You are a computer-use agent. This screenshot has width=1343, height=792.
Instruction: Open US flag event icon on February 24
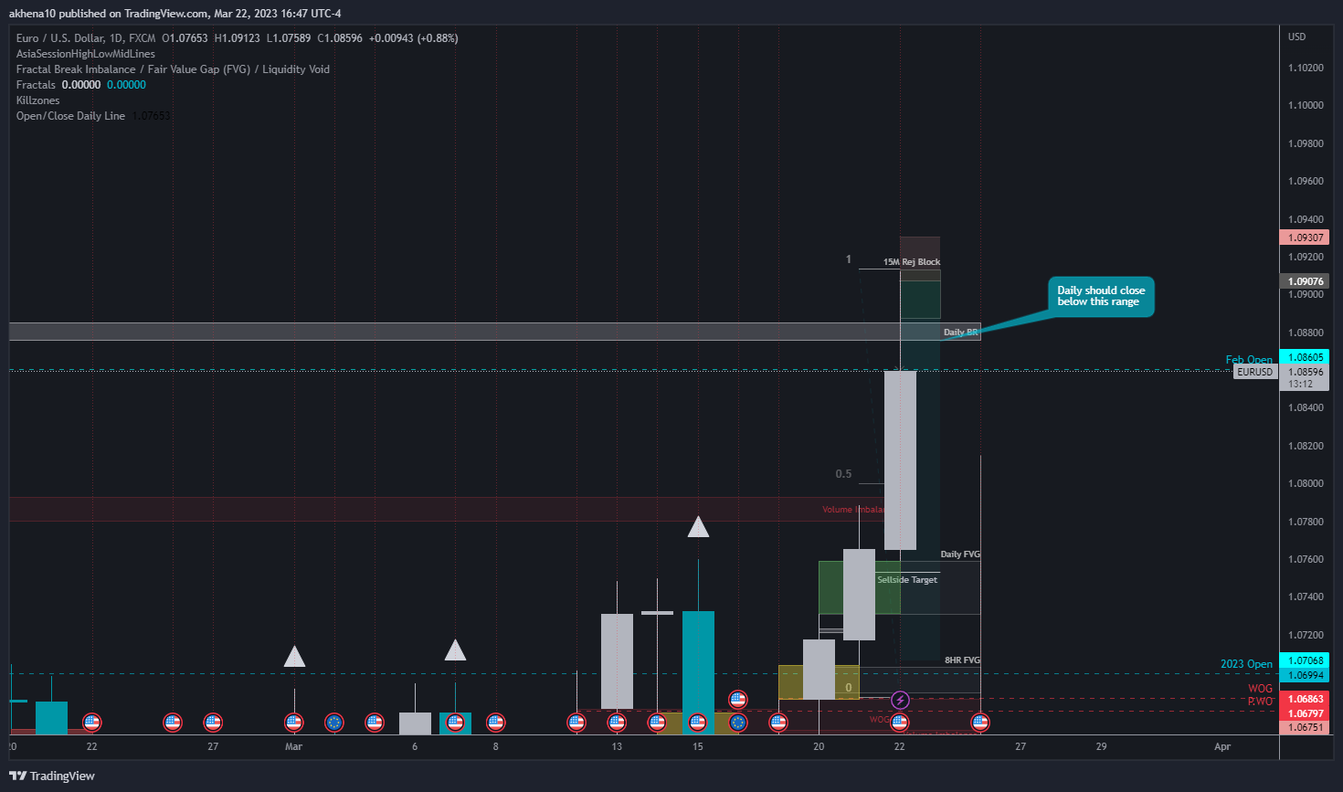point(173,723)
